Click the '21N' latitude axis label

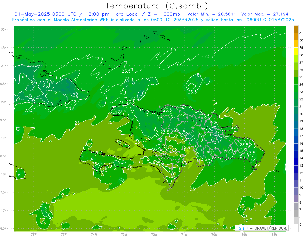pos(4,66)
